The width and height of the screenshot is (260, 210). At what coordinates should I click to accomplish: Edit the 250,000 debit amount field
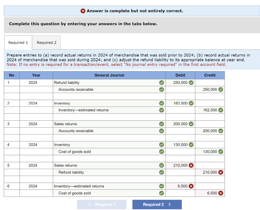pos(180,83)
